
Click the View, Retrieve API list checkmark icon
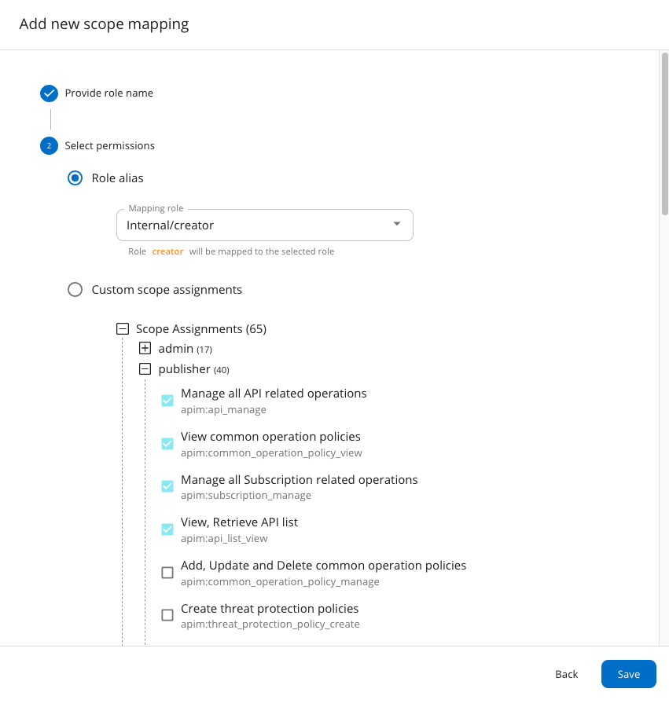[167, 529]
